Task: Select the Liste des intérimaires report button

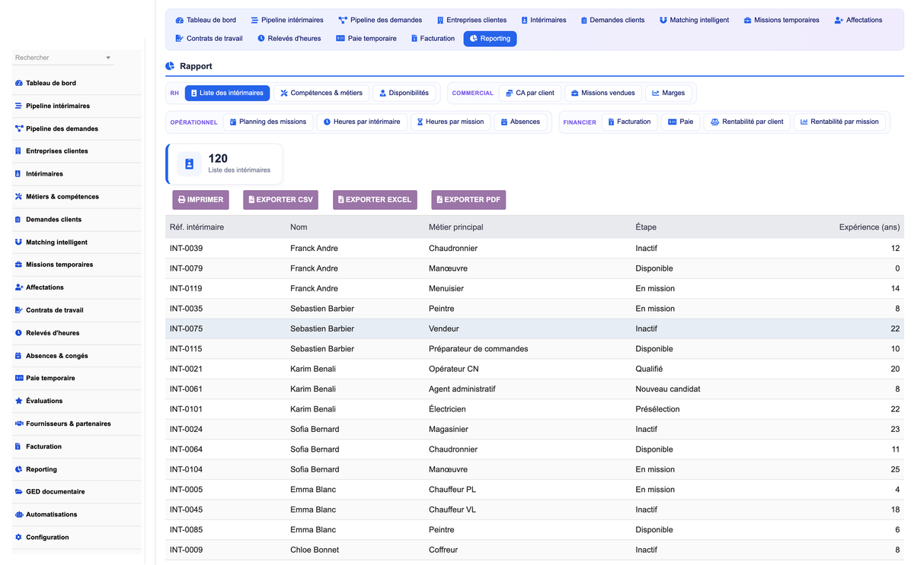Action: pyautogui.click(x=227, y=93)
